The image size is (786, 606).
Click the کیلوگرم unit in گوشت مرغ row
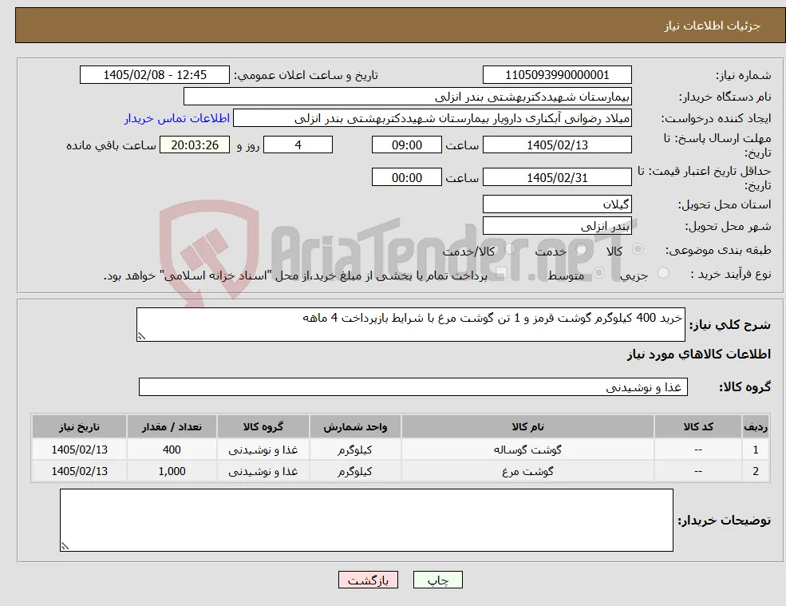pyautogui.click(x=355, y=471)
